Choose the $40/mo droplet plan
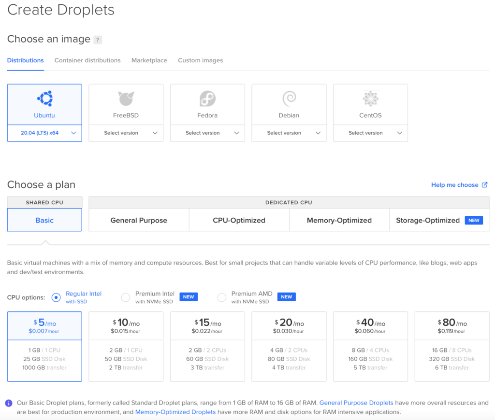495x420 pixels. (370, 347)
